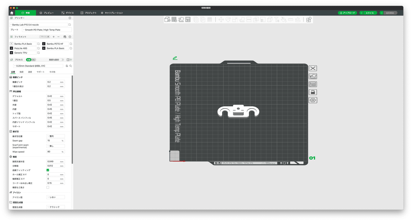The height and width of the screenshot is (221, 412).
Task: Open printer settings gear icon
Action: pos(70,18)
